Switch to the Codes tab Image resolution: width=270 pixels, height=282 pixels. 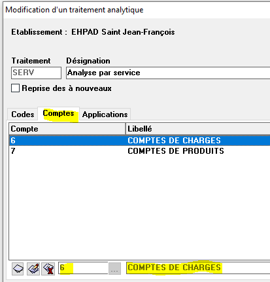(23, 115)
